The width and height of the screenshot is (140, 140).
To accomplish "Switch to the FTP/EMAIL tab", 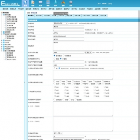I will click(86, 15).
